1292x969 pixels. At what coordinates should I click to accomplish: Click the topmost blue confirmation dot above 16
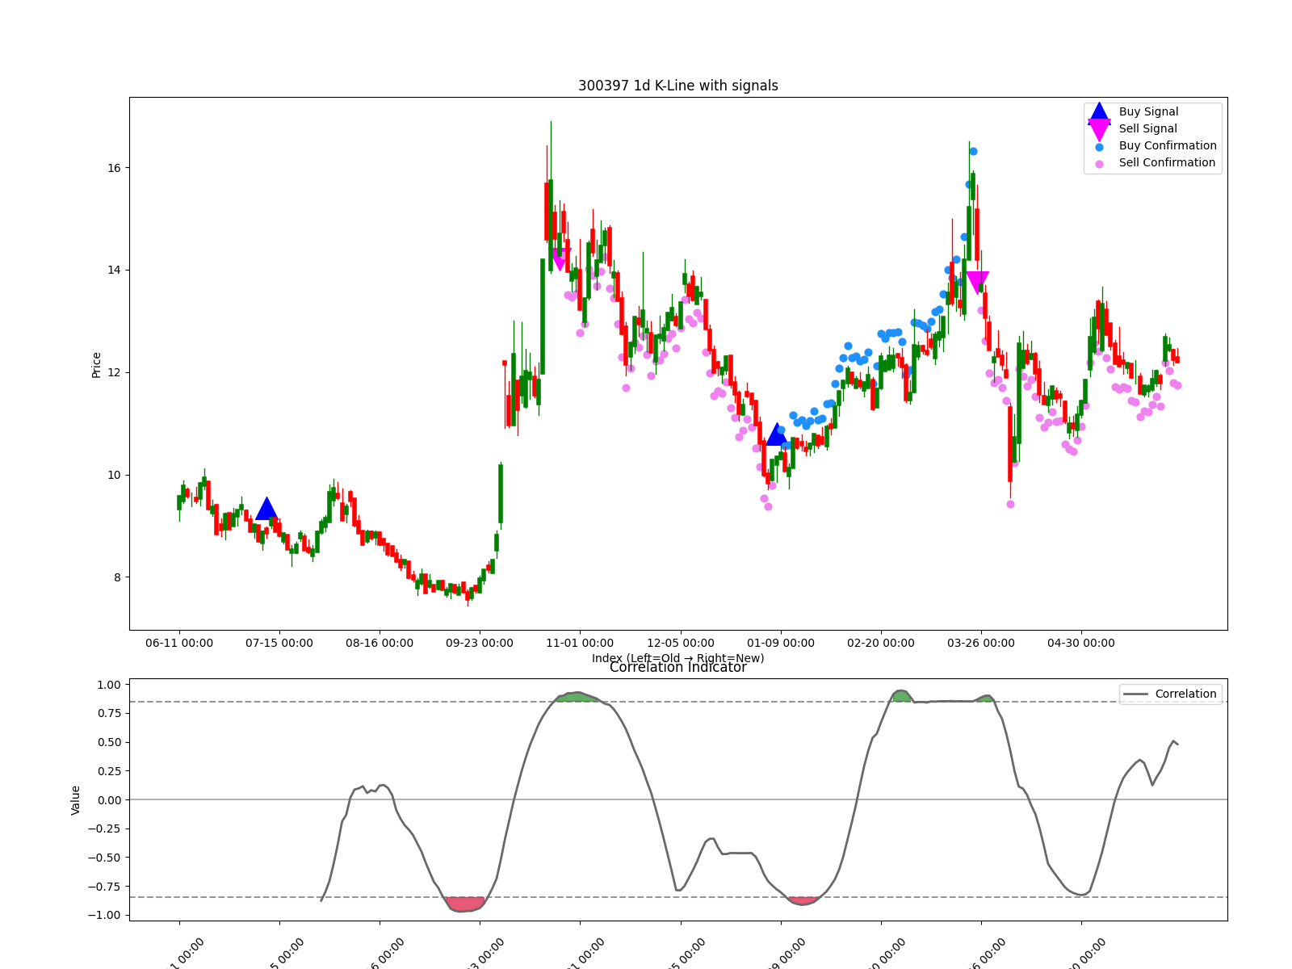pyautogui.click(x=973, y=152)
